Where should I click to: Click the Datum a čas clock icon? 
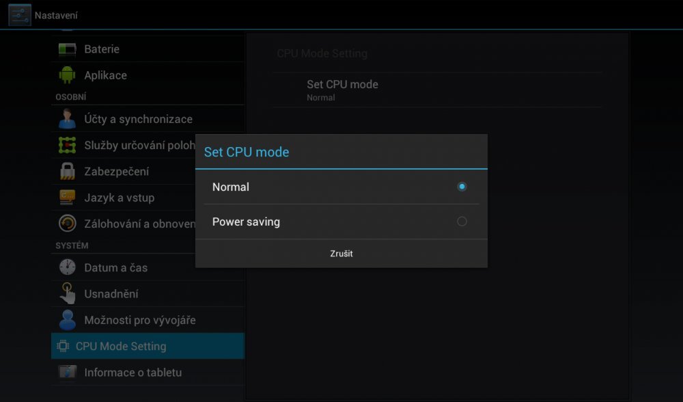point(67,267)
